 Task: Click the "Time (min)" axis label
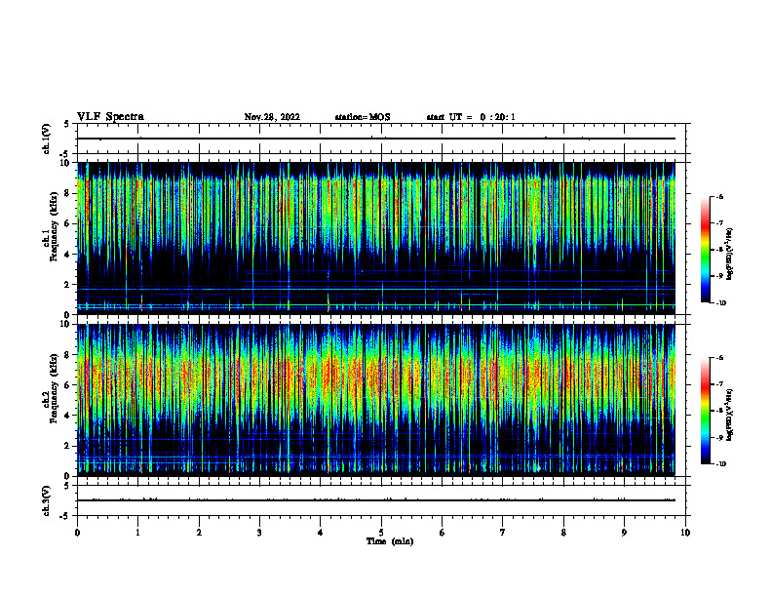(x=390, y=541)
